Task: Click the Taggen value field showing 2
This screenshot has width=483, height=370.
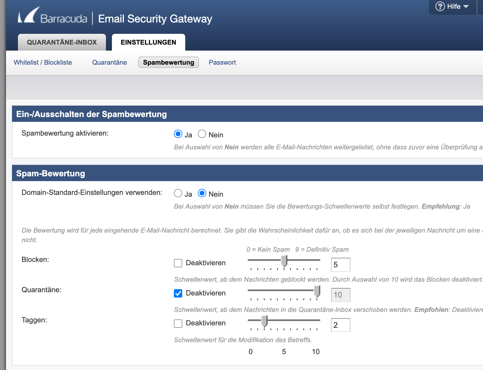Action: [x=341, y=325]
